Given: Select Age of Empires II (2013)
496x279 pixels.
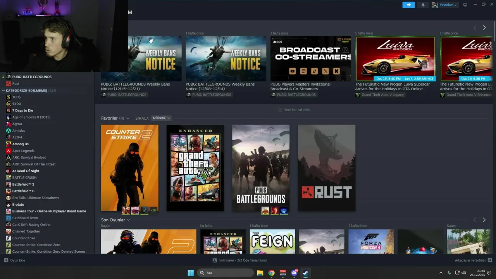Looking at the screenshot, I should 31,117.
